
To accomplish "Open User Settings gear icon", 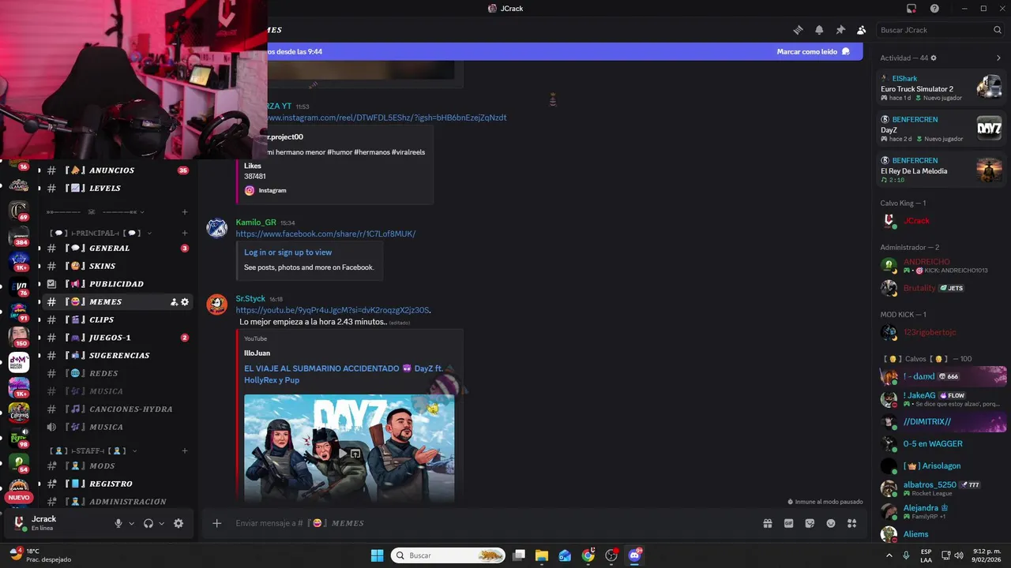I will [179, 523].
